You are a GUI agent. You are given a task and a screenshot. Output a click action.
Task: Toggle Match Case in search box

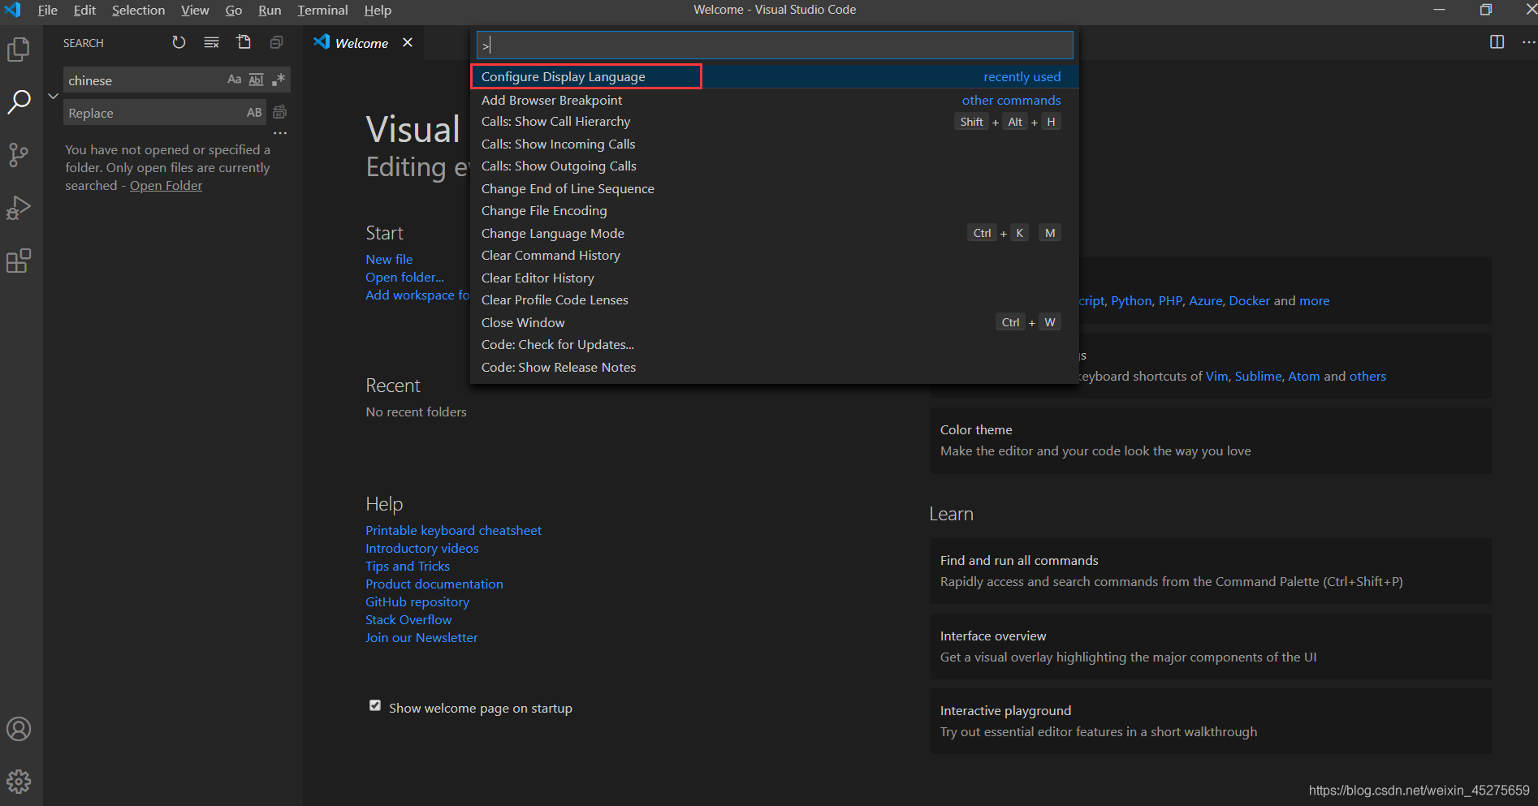(x=234, y=80)
